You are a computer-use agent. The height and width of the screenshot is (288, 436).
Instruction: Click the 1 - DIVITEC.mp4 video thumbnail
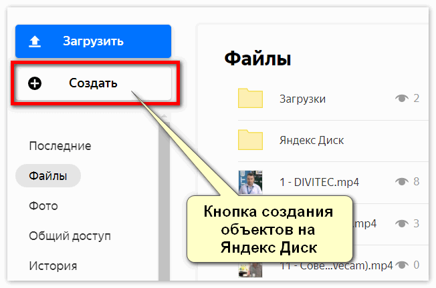[250, 182]
